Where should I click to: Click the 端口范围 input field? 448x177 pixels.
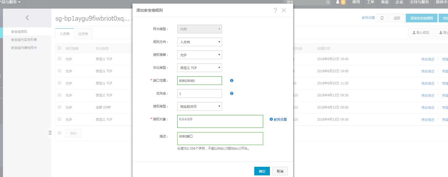[x=200, y=81]
